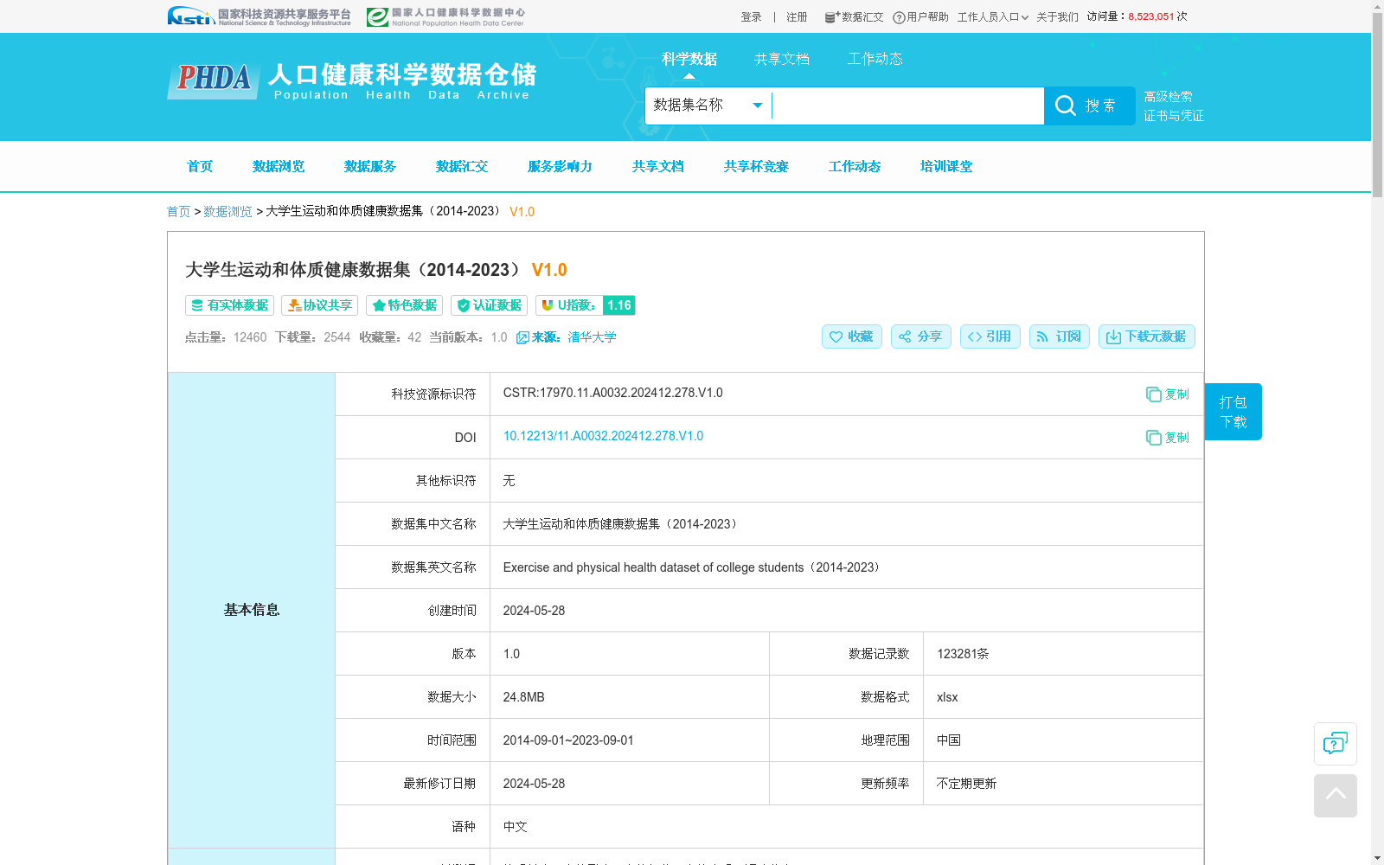Viewport: 1384px width, 865px height.
Task: Click the 打包下载 side button
Action: (1233, 412)
